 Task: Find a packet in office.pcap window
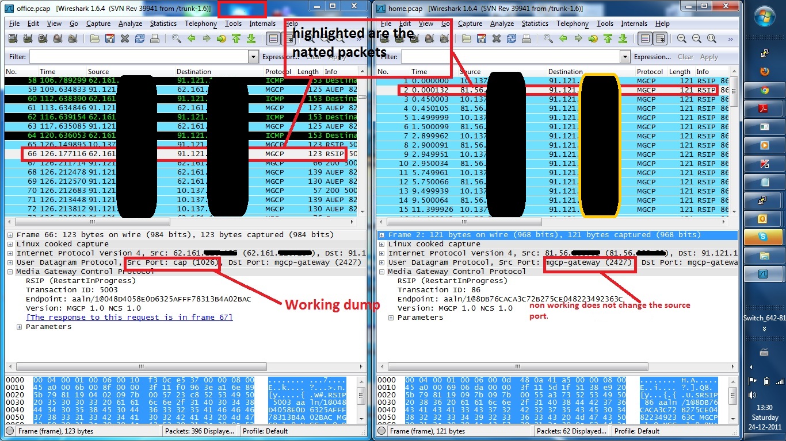click(176, 38)
